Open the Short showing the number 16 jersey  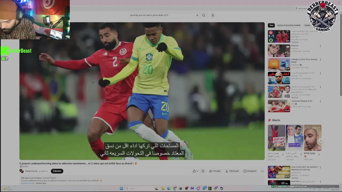pyautogui.click(x=294, y=138)
